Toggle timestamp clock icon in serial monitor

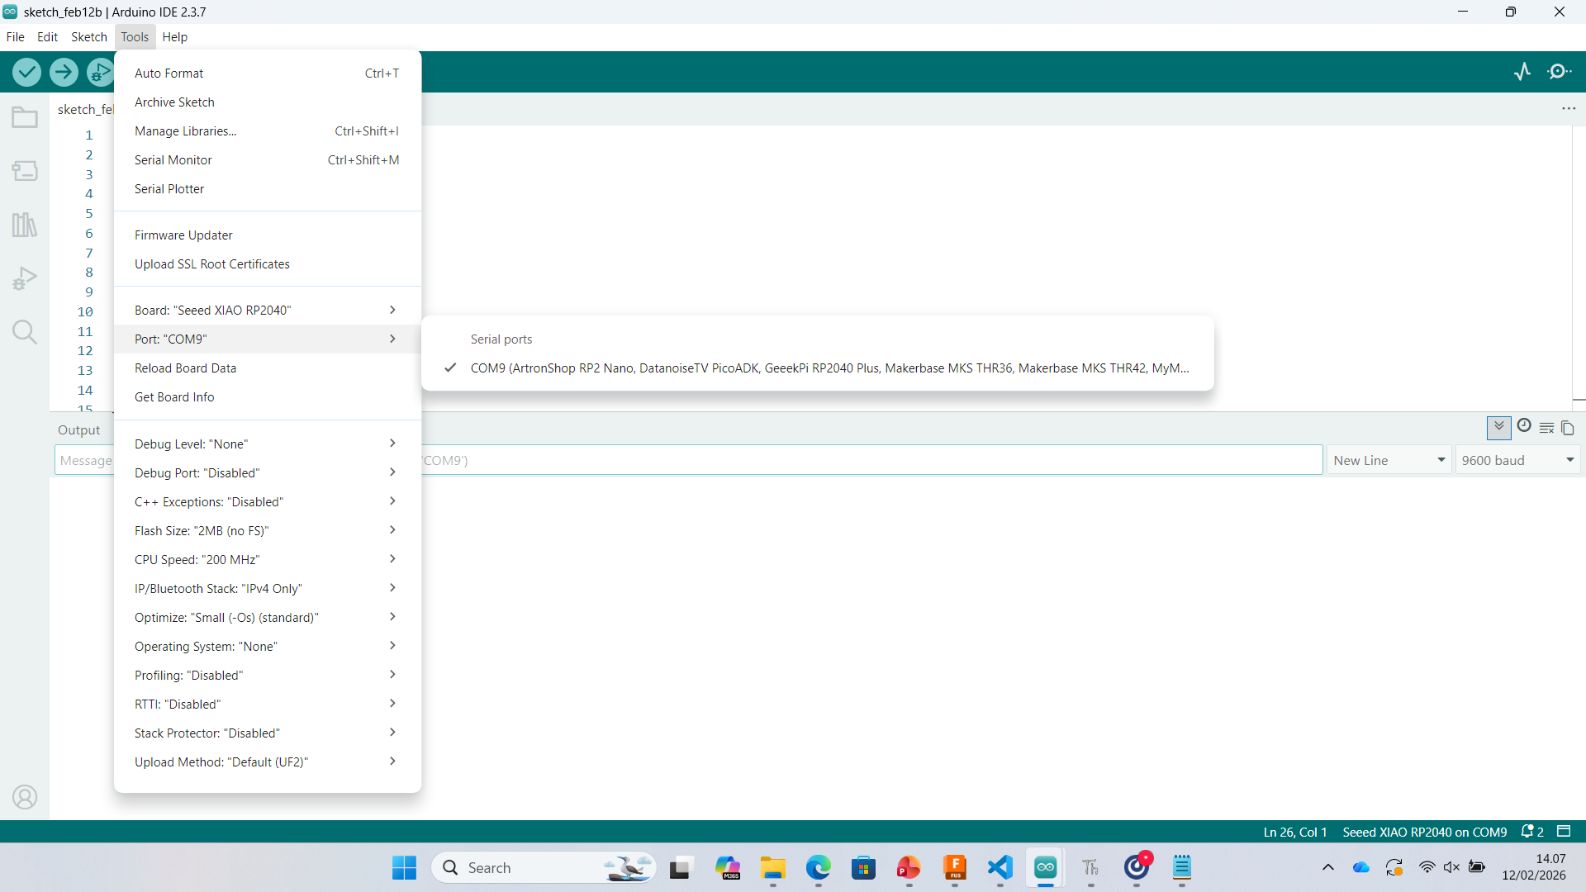point(1524,426)
